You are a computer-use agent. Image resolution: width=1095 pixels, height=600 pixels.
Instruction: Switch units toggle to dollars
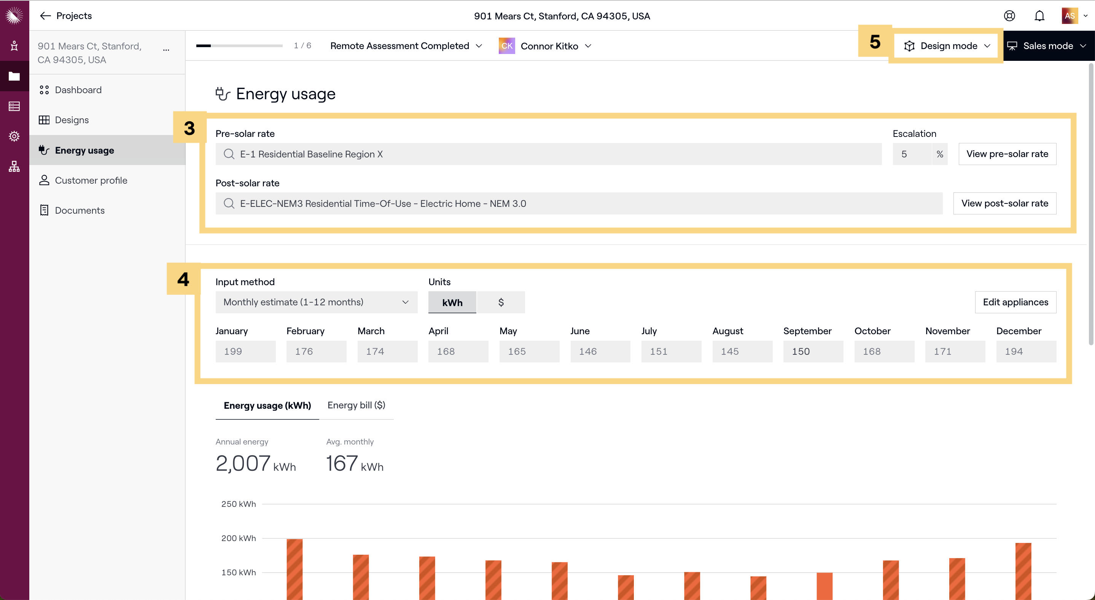501,302
